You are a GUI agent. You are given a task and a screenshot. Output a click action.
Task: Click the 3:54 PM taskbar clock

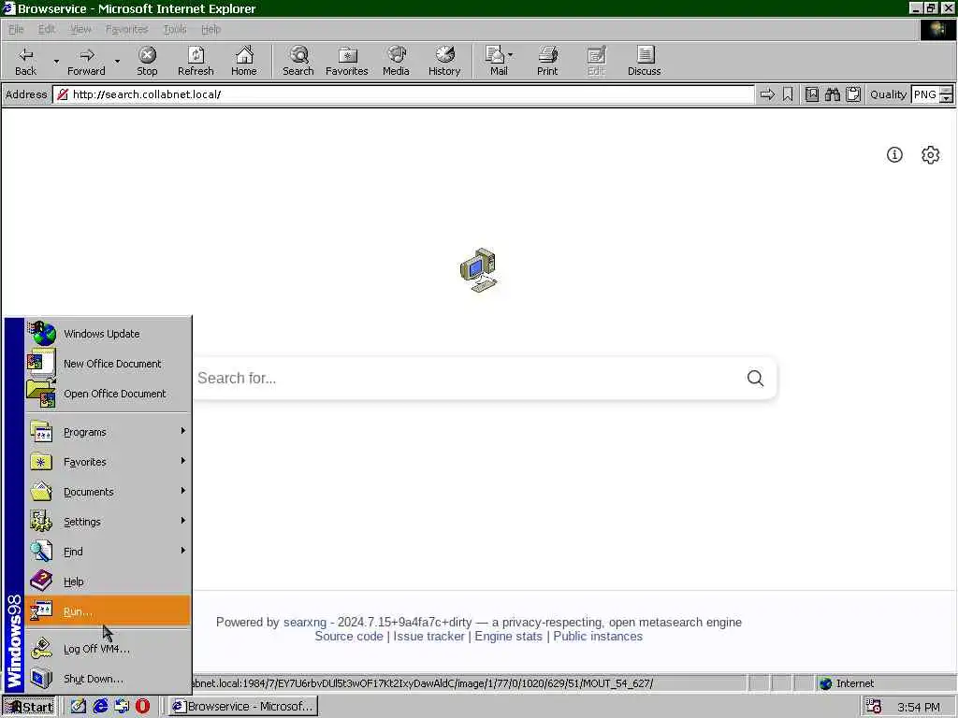click(x=919, y=707)
